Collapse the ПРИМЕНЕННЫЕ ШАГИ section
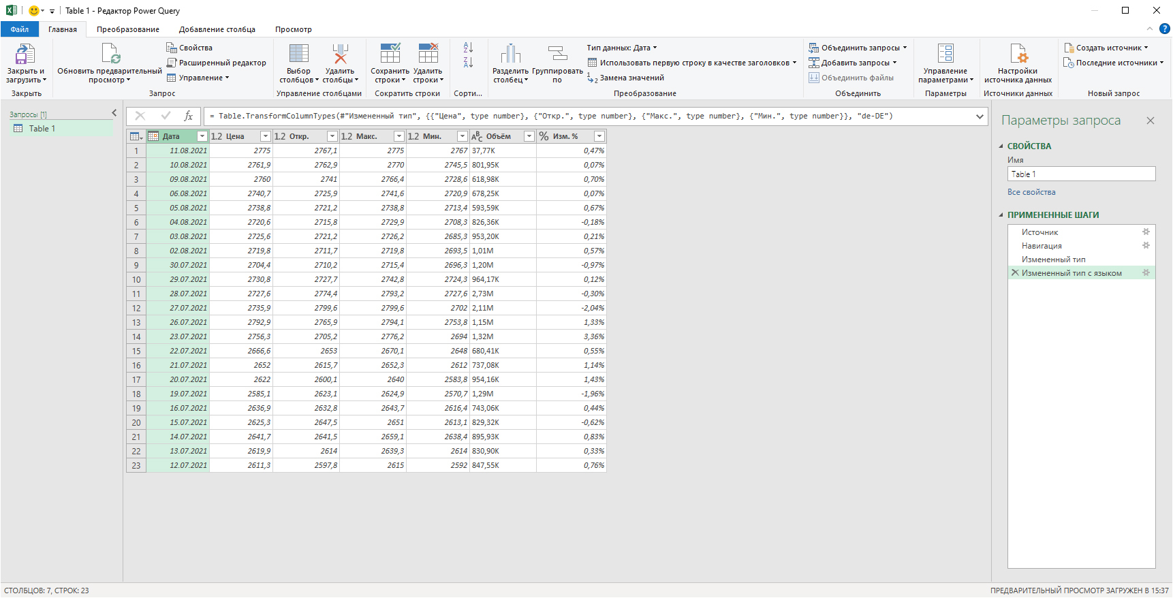This screenshot has height=598, width=1173. [1001, 215]
